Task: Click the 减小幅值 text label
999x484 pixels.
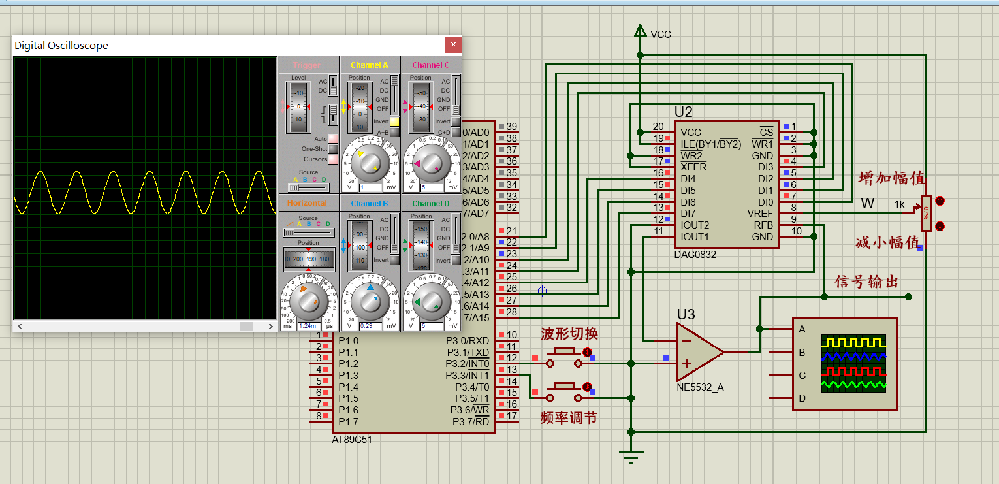Action: point(888,242)
